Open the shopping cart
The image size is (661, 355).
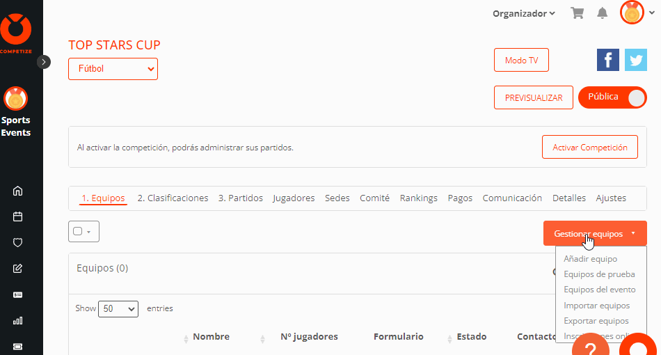[x=577, y=13]
